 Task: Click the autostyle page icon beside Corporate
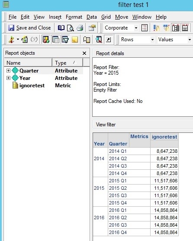[x=145, y=28]
